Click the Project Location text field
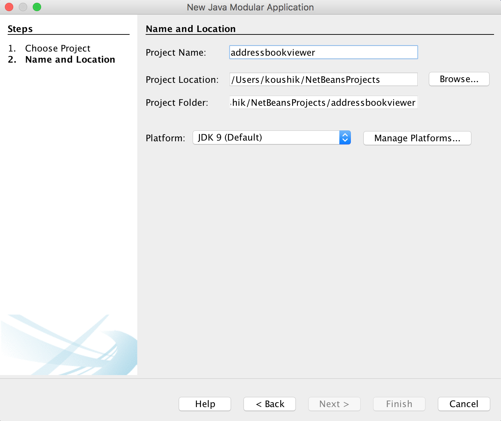The height and width of the screenshot is (421, 501). (x=323, y=79)
